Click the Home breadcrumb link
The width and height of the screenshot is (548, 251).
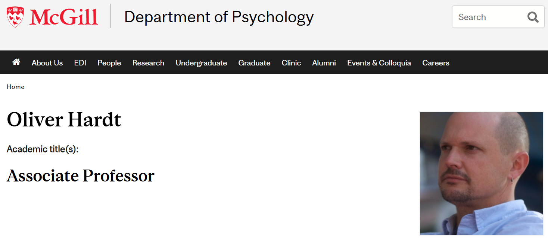pos(16,87)
